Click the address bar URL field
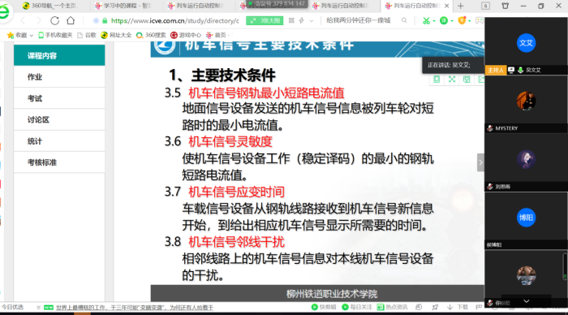Image resolution: width=568 pixels, height=315 pixels. tap(175, 20)
